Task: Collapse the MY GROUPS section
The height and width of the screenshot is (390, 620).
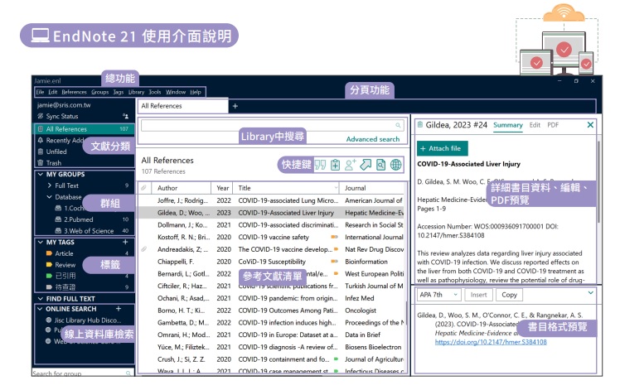Action: [x=40, y=175]
